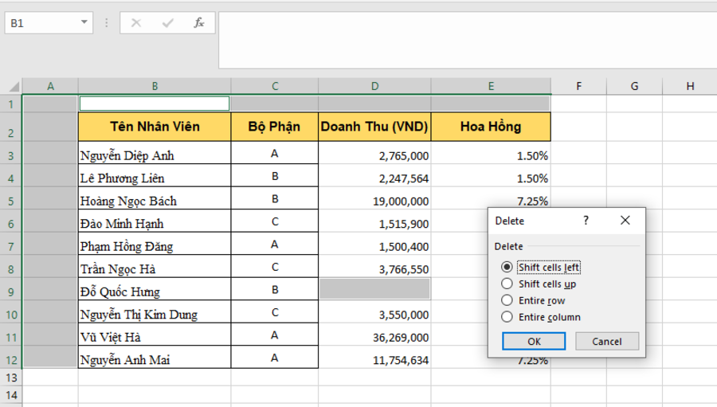Choose the Entire row radio button
The height and width of the screenshot is (407, 717).
click(x=507, y=300)
